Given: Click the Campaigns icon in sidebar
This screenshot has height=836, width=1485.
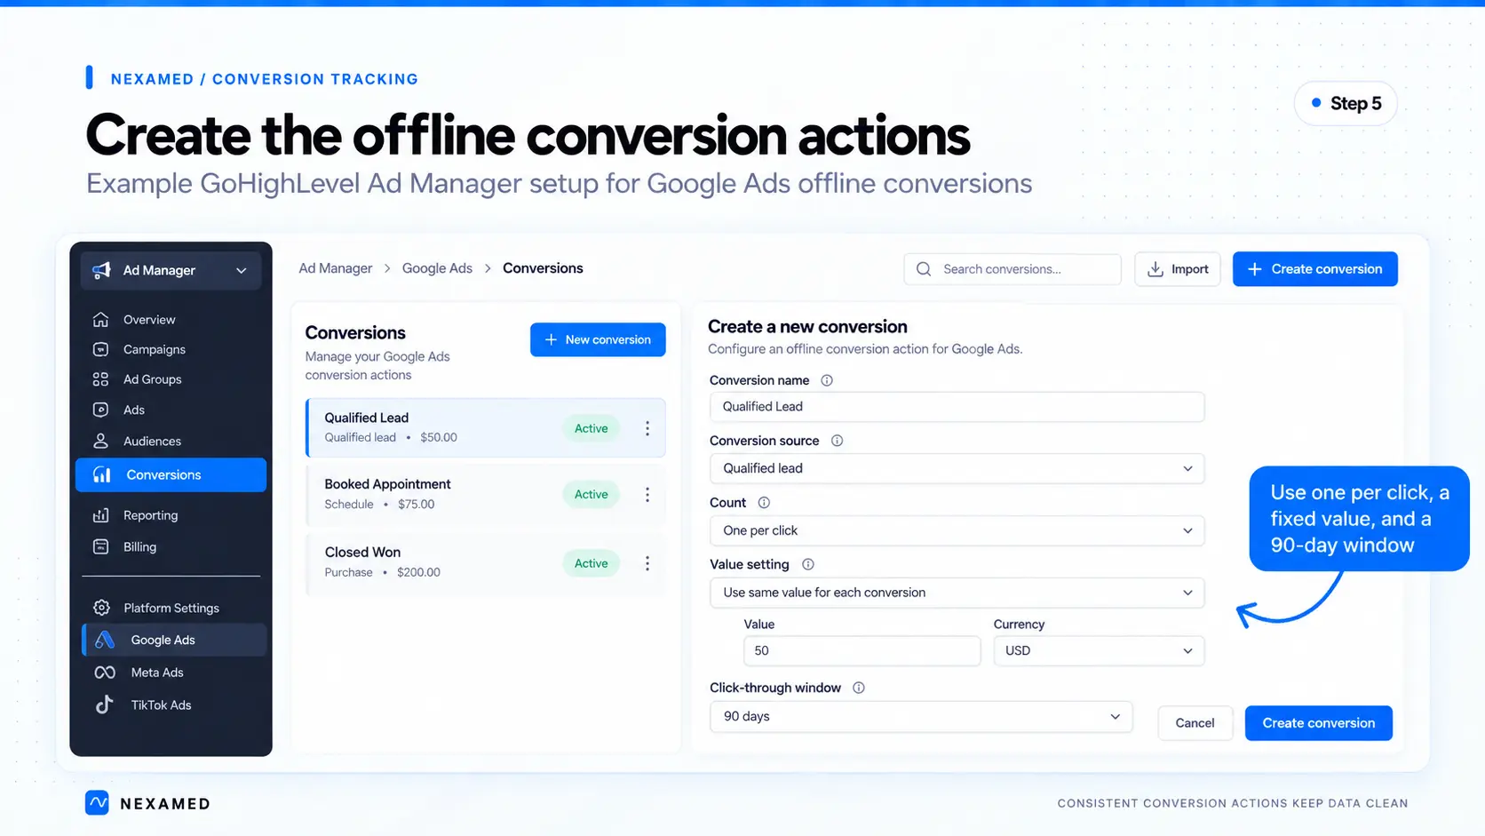Looking at the screenshot, I should (x=101, y=350).
